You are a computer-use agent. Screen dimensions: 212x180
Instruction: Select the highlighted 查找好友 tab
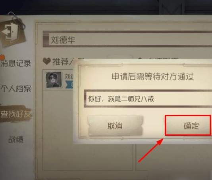tap(16, 114)
